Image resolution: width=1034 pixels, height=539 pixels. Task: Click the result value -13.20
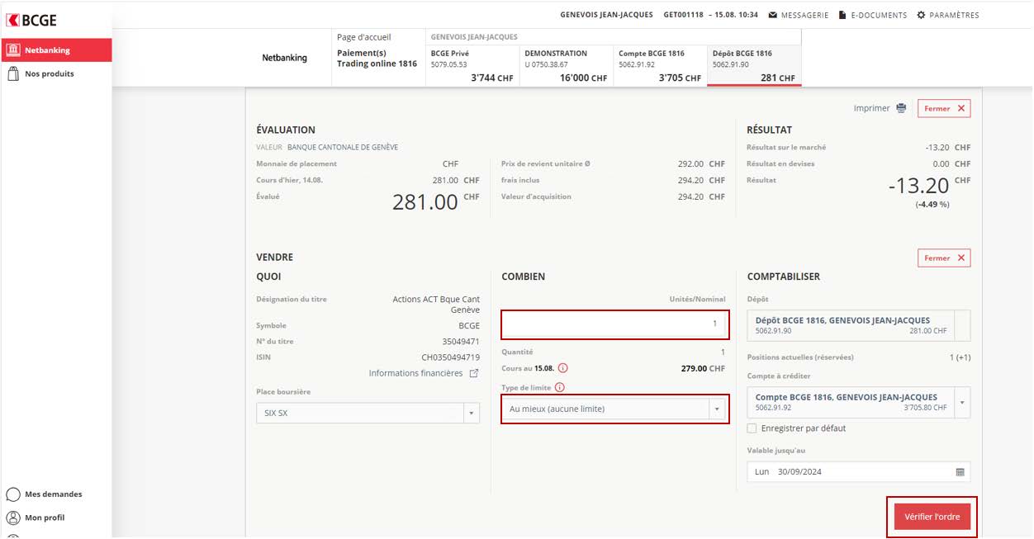pos(918,186)
